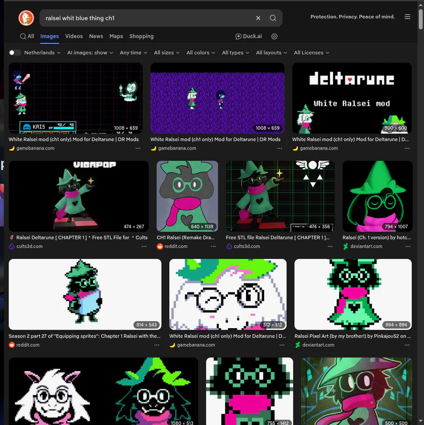Select the Images tab
424x425 pixels.
click(x=49, y=36)
